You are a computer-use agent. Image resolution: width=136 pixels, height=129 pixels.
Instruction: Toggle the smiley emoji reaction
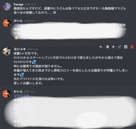[x=16, y=38]
